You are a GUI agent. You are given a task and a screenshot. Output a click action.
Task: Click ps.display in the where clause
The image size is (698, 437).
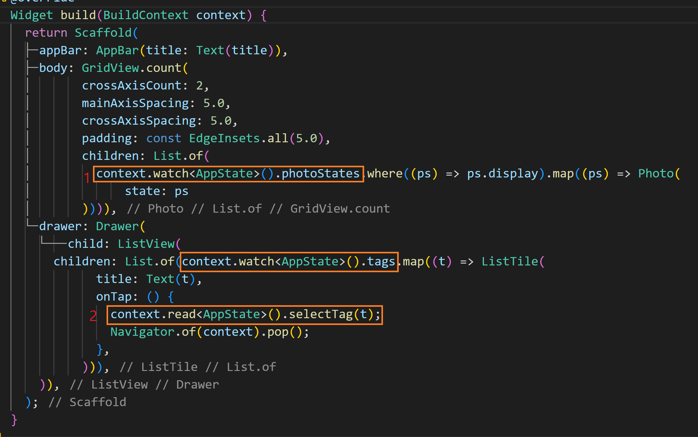pyautogui.click(x=502, y=173)
